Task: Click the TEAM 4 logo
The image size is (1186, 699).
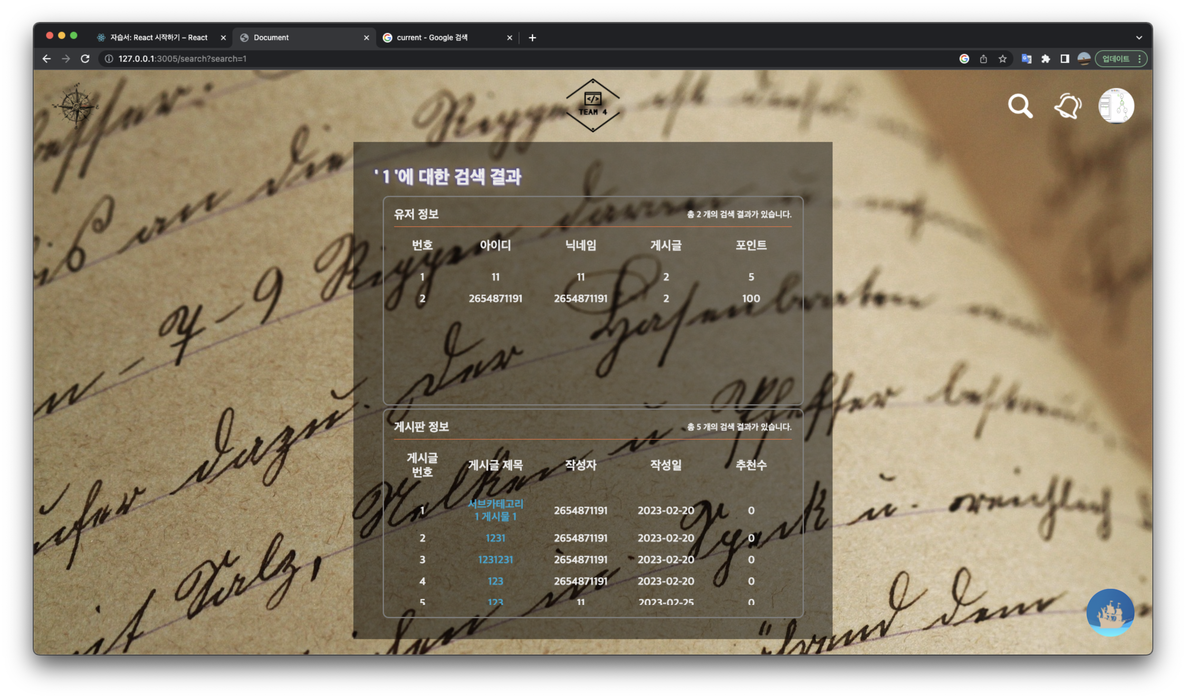Action: pyautogui.click(x=592, y=105)
